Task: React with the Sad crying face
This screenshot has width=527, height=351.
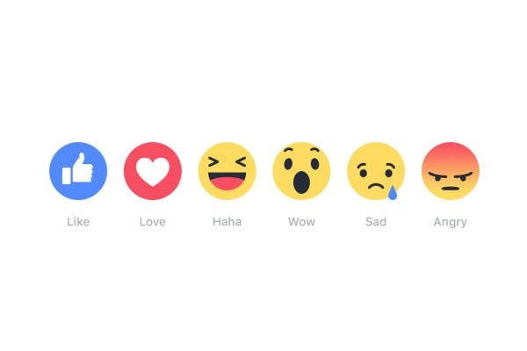Action: pos(376,171)
